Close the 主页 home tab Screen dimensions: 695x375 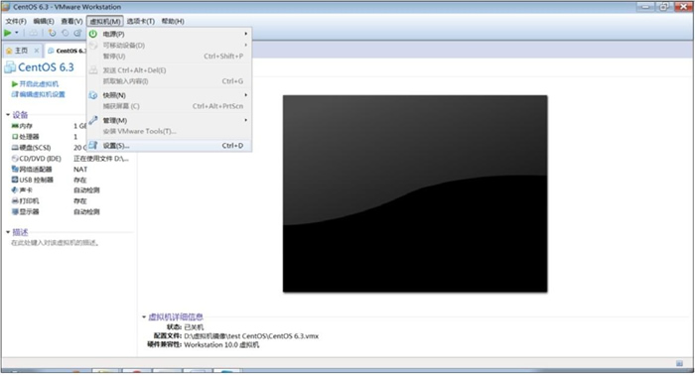tap(37, 51)
